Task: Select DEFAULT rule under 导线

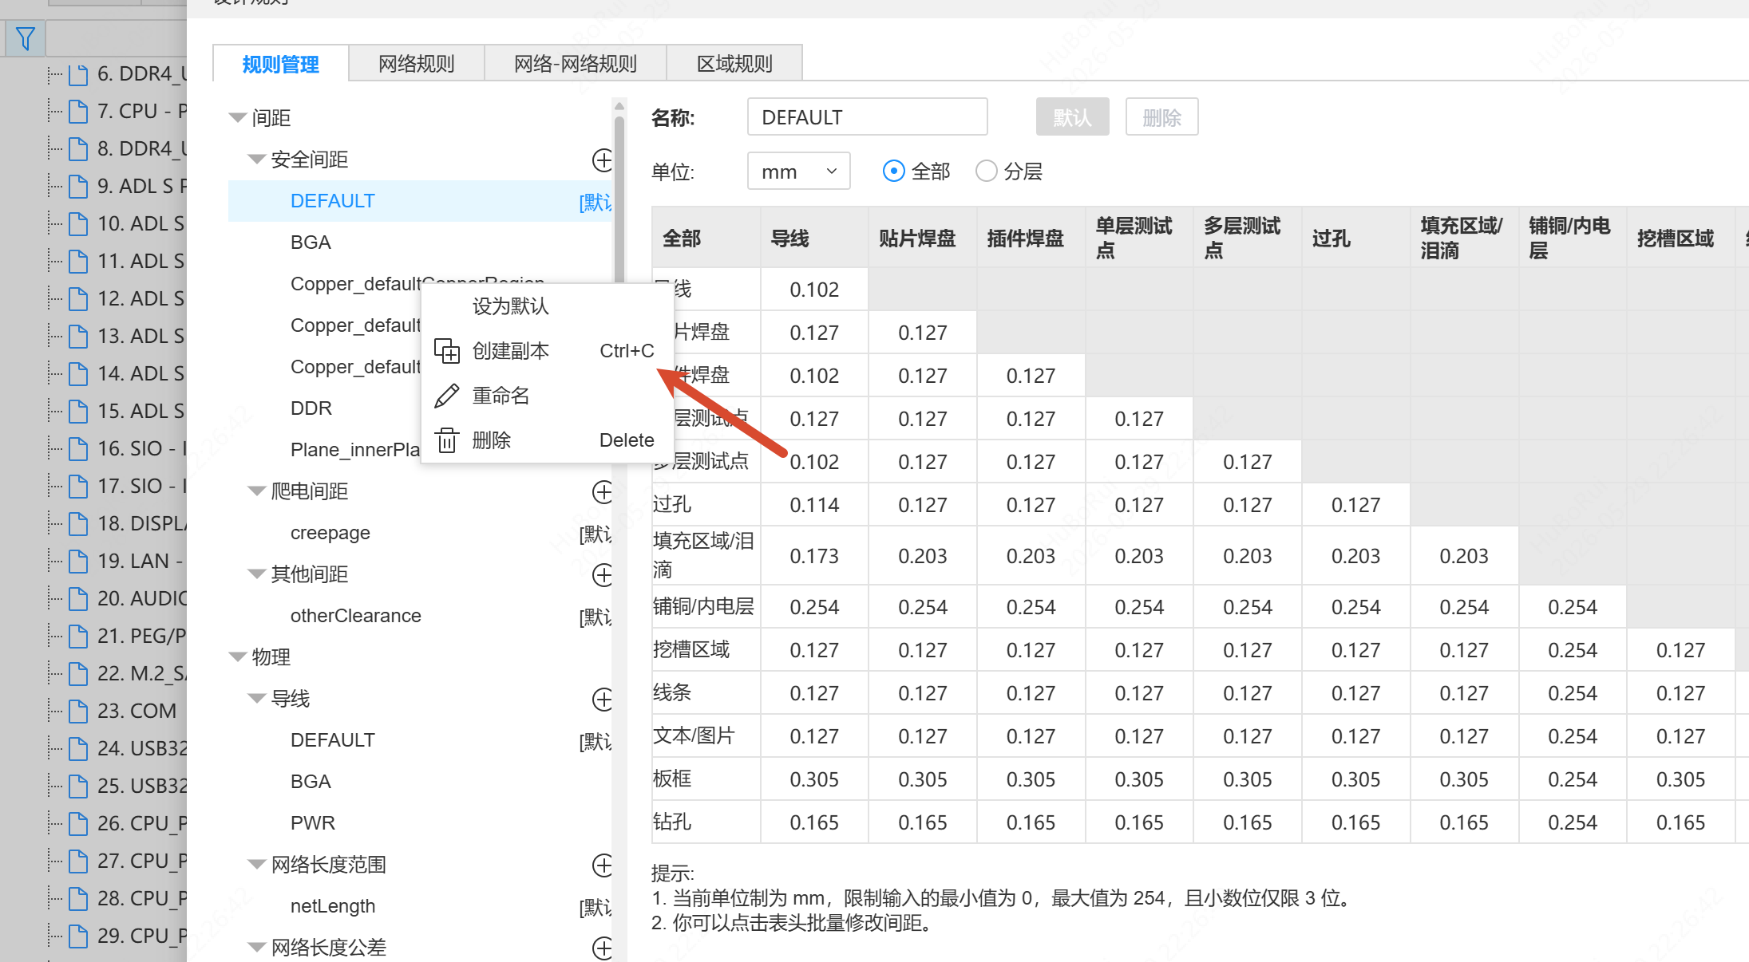Action: click(421, 740)
